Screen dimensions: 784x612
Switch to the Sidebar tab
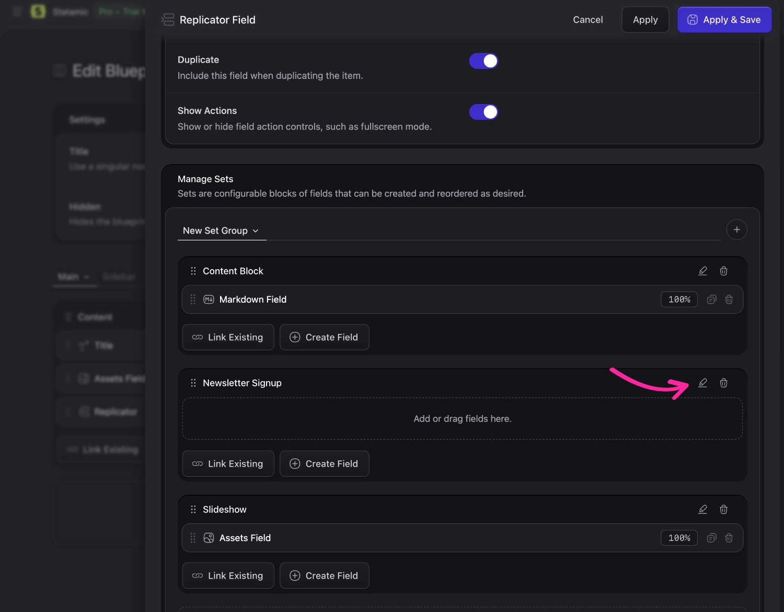[x=119, y=276]
